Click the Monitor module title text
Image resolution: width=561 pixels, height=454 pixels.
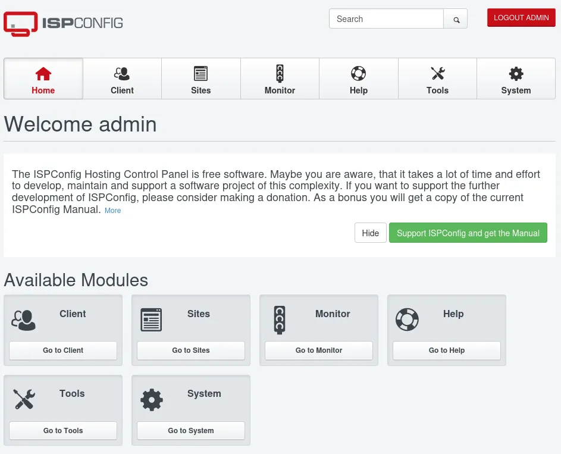coord(333,314)
